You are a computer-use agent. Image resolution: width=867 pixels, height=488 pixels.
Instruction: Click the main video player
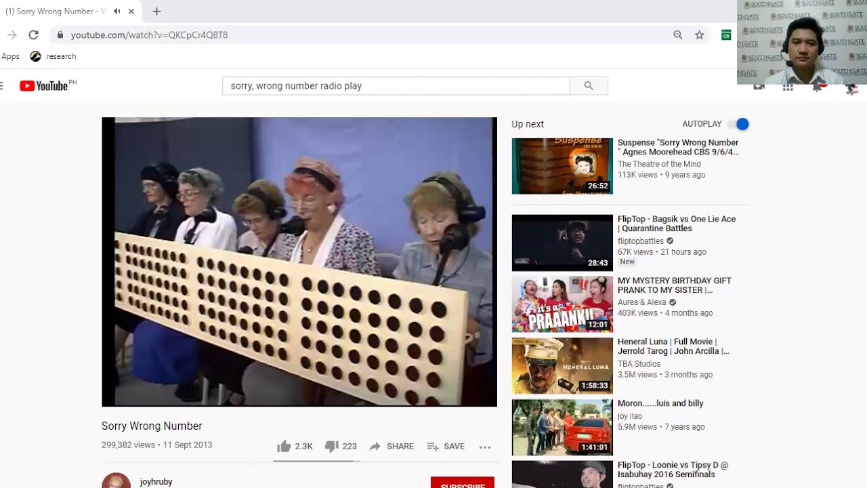click(x=299, y=262)
